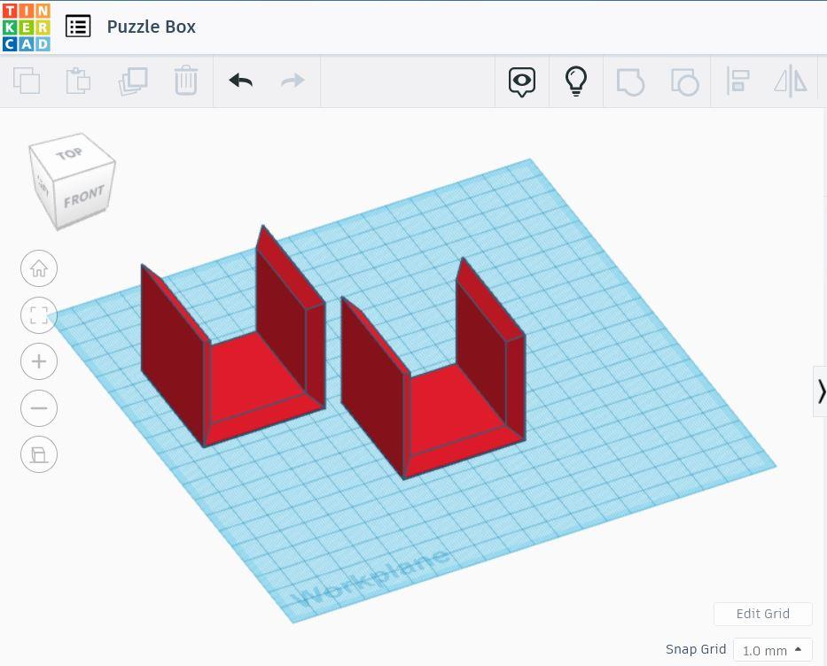Click the Fit all in view button

[x=39, y=315]
